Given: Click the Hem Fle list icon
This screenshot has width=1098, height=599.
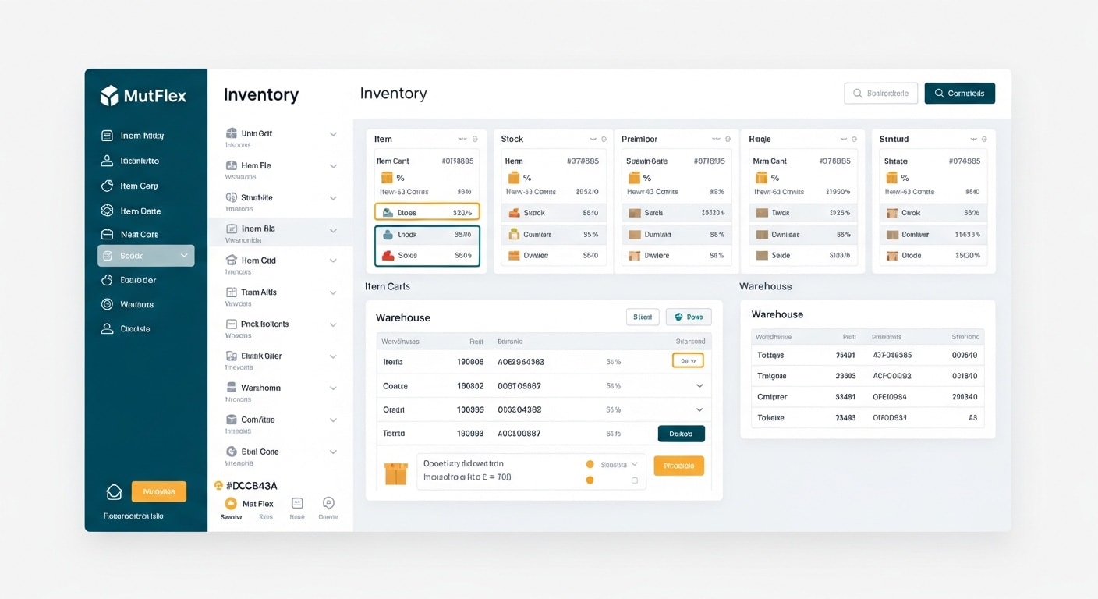Looking at the screenshot, I should point(232,165).
